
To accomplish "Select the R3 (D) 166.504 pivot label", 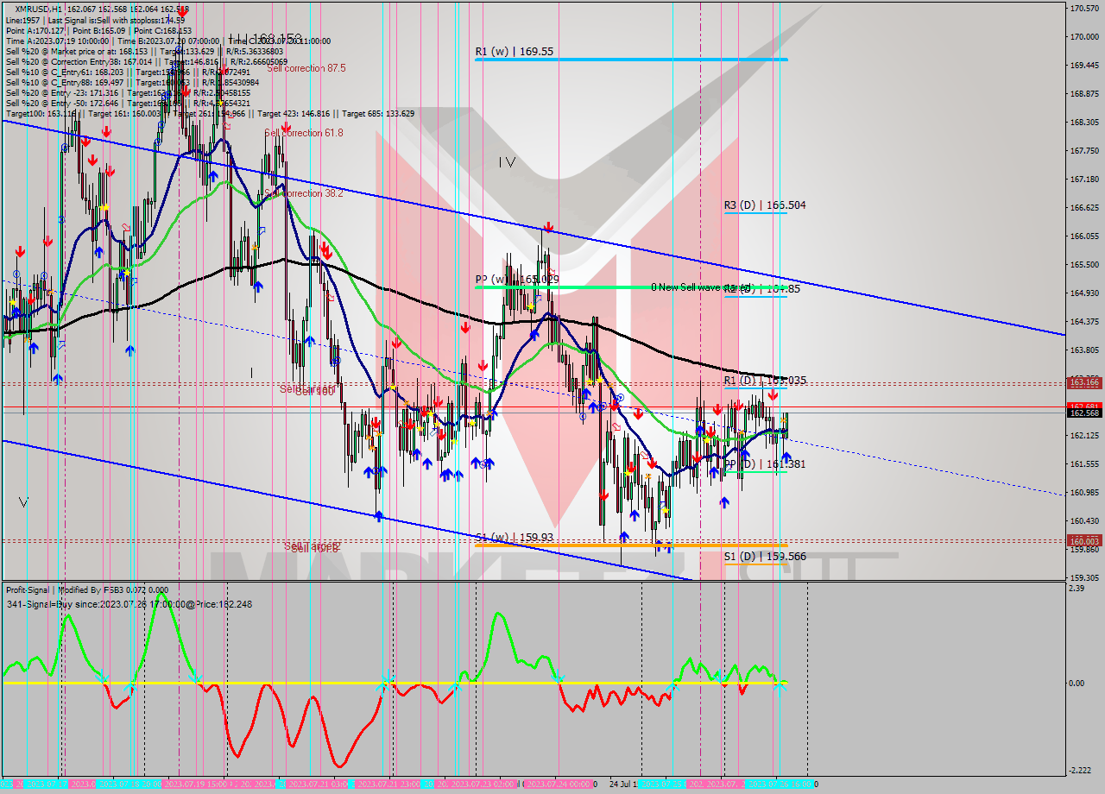I will coord(765,205).
